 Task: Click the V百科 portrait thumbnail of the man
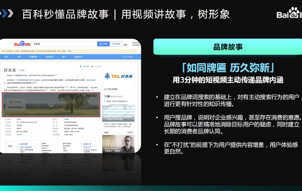(x=119, y=144)
